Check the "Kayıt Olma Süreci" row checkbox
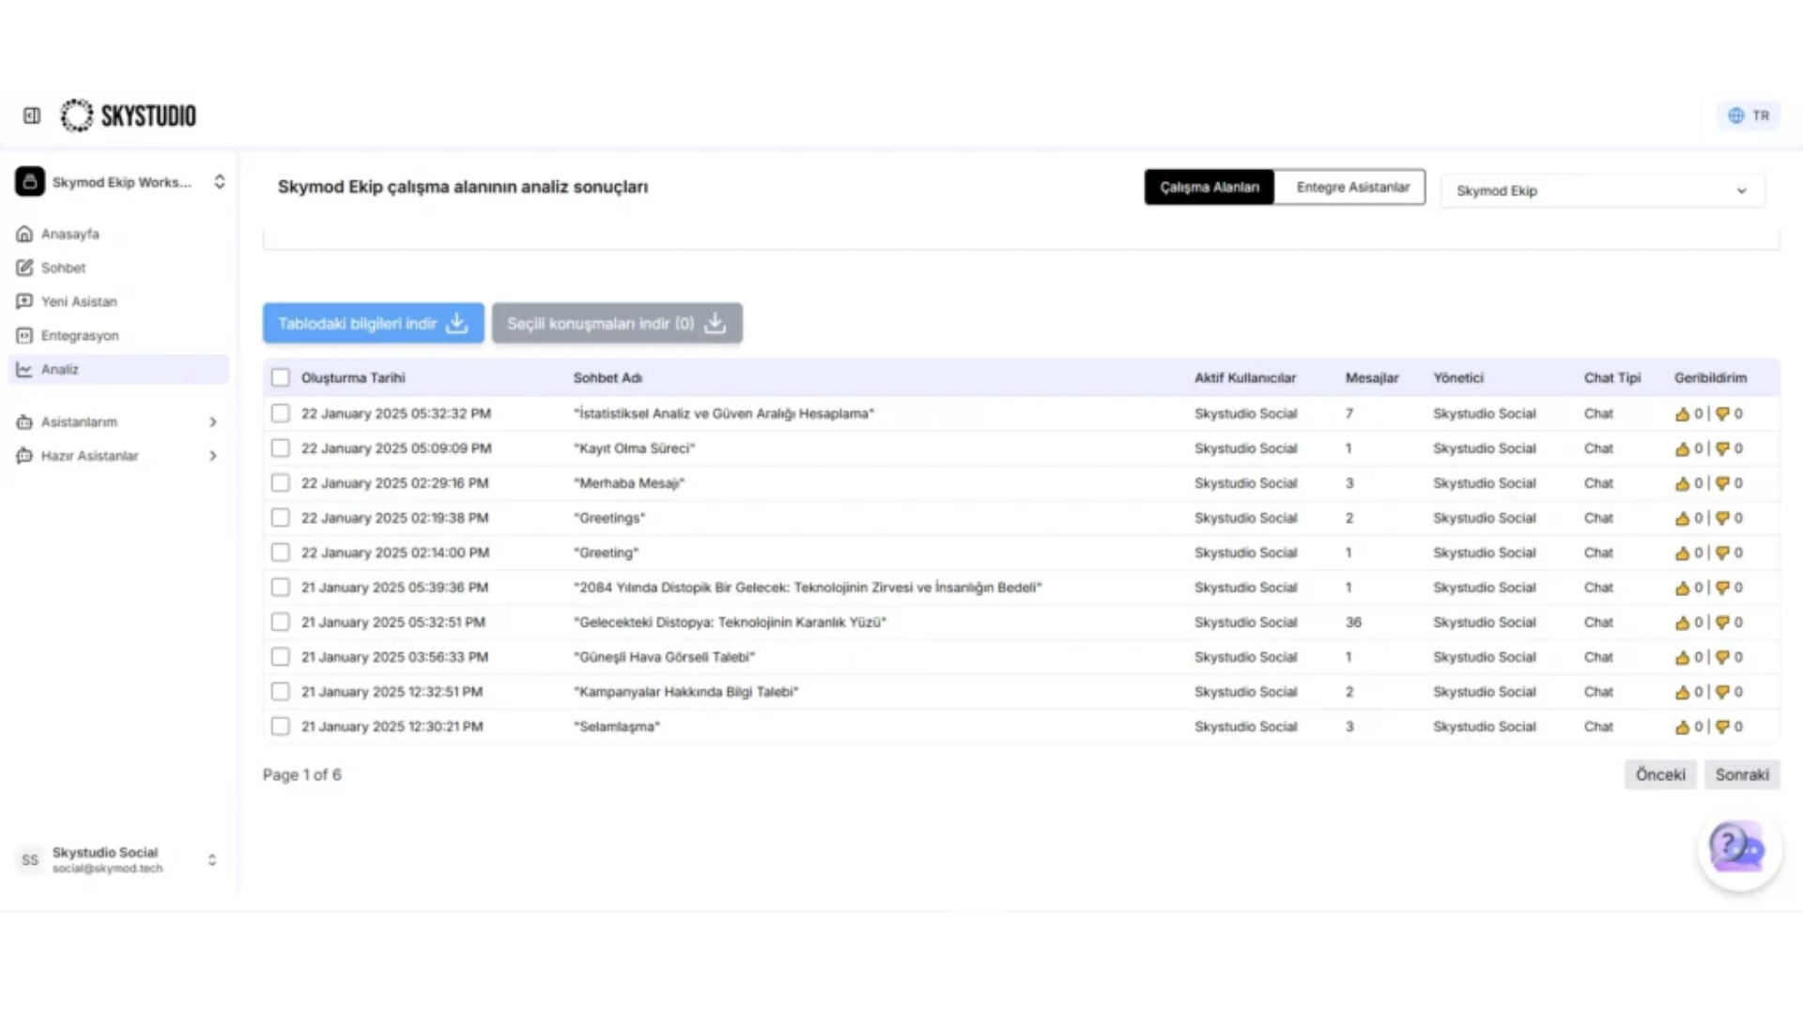 [x=280, y=448]
